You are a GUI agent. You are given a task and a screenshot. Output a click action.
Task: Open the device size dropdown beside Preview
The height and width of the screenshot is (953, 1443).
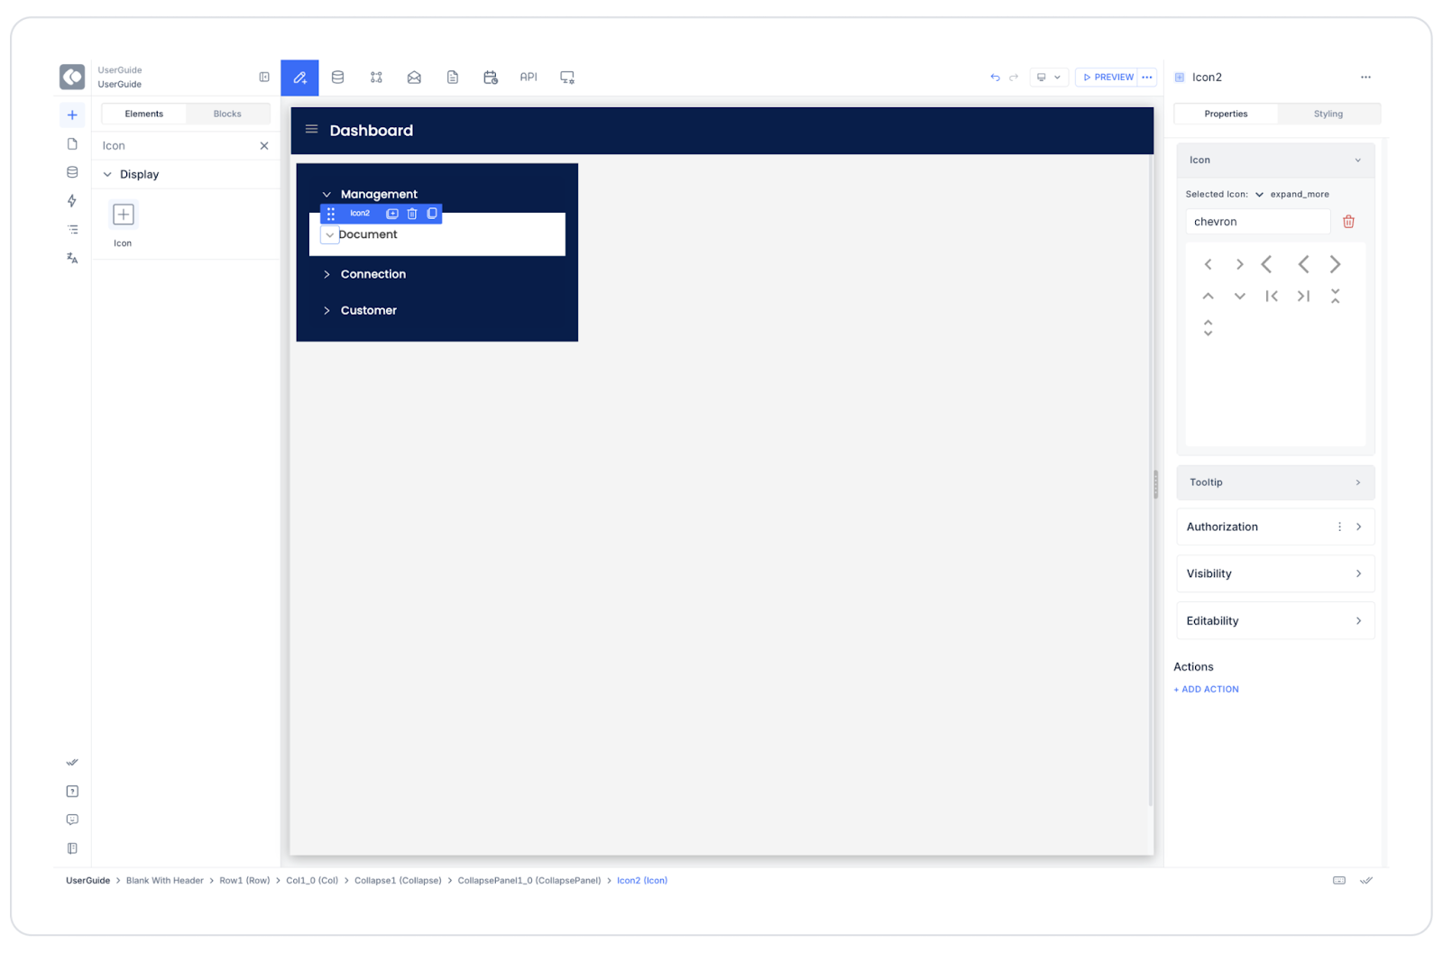coord(1049,78)
